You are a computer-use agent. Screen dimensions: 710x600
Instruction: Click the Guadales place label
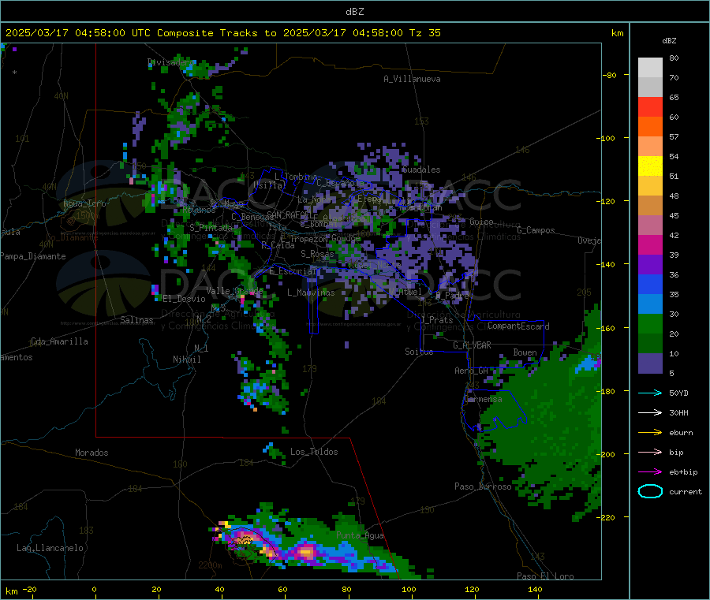pos(421,170)
